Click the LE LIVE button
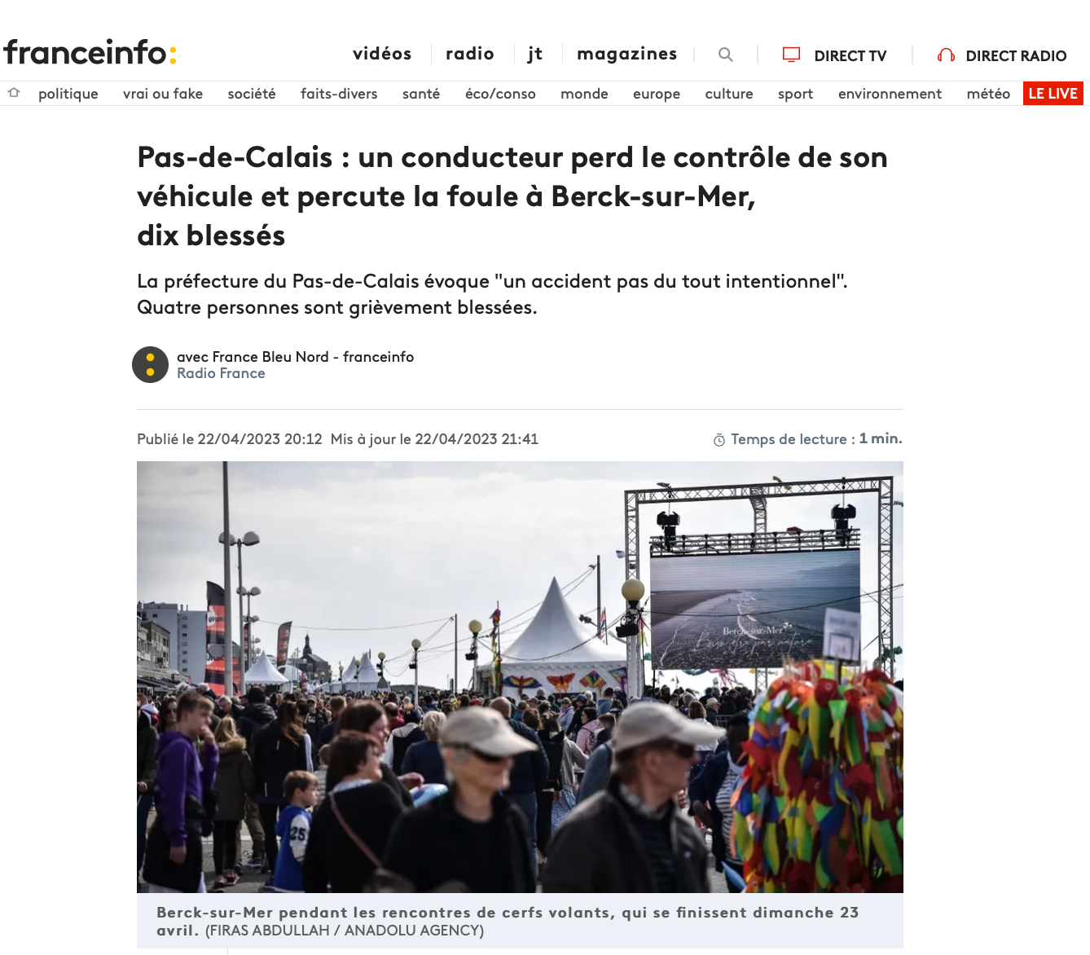The image size is (1090, 955). pyautogui.click(x=1053, y=94)
